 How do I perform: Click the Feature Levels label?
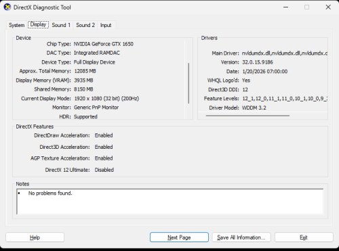coord(221,99)
